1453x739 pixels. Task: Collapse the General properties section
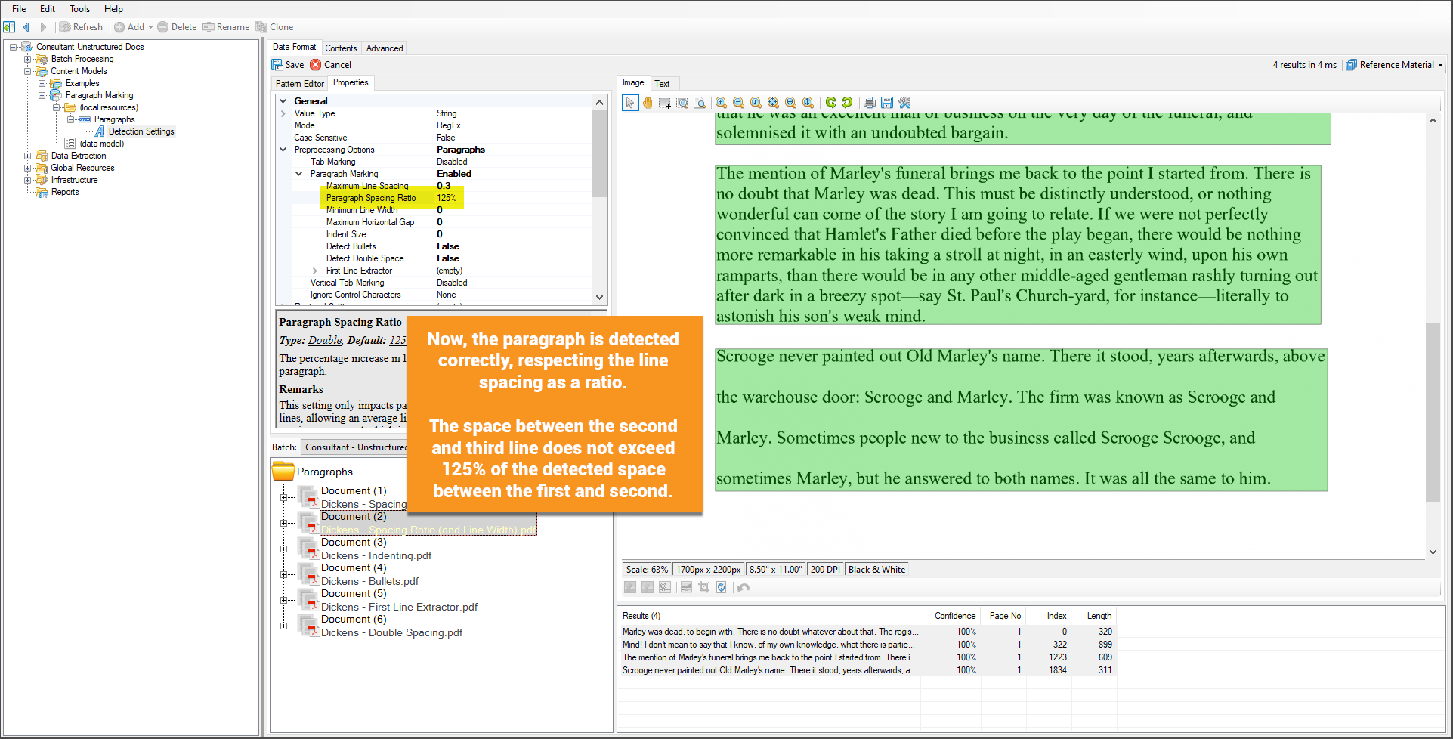tap(283, 101)
